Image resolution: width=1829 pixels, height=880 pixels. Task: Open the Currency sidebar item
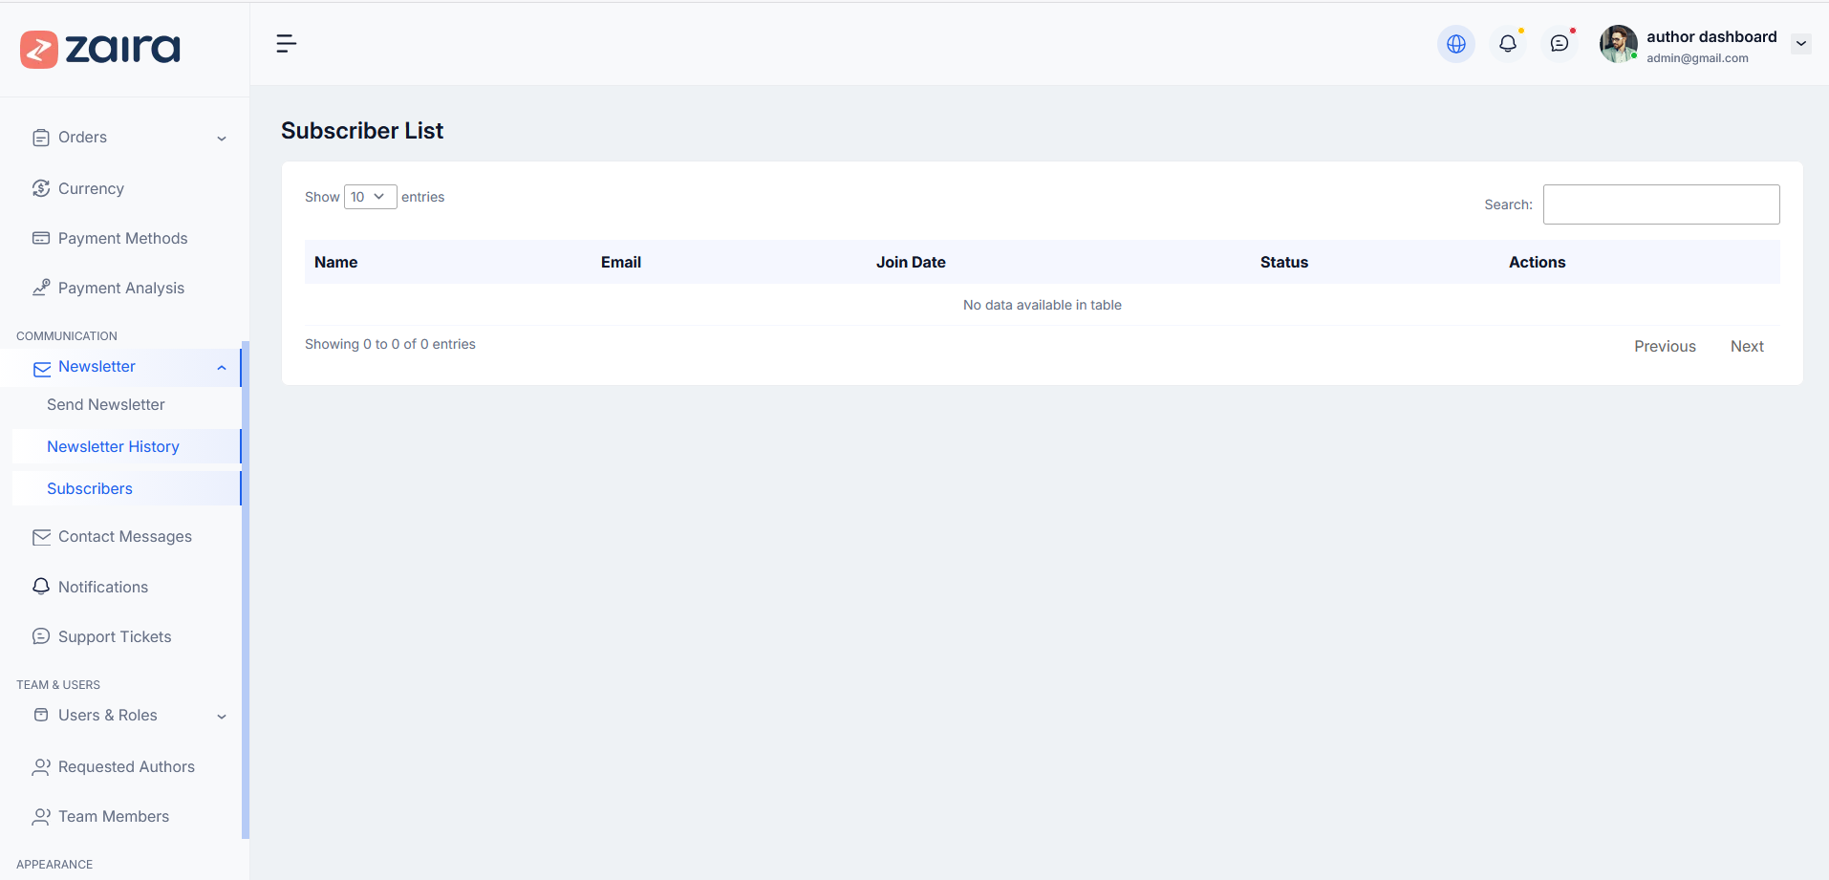[91, 188]
